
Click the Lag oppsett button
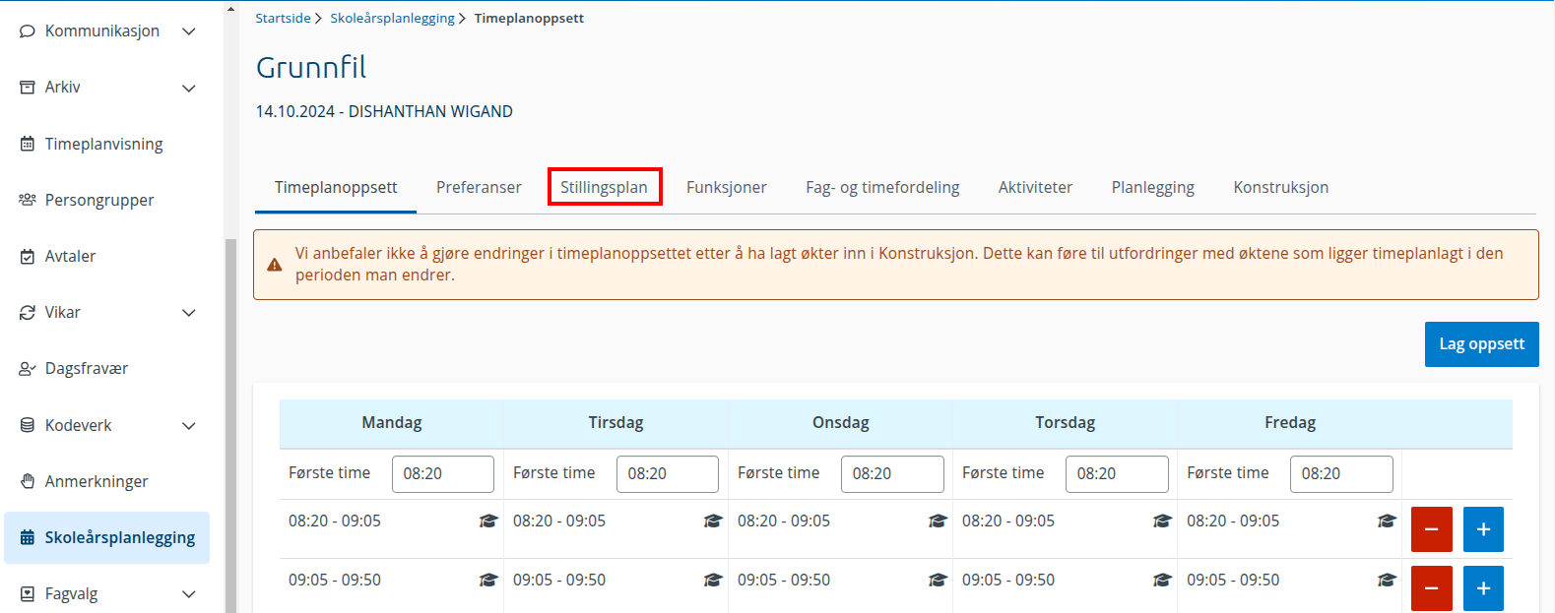tap(1481, 344)
